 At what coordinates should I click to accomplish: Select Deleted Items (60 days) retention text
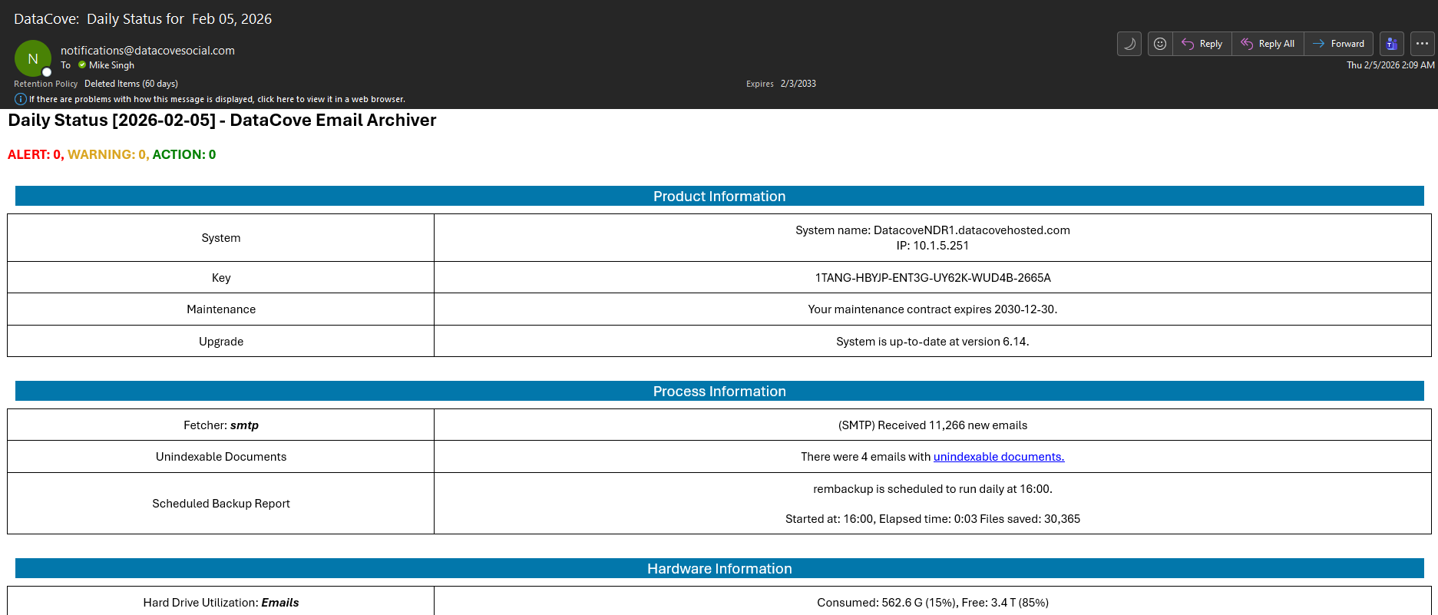coord(131,84)
